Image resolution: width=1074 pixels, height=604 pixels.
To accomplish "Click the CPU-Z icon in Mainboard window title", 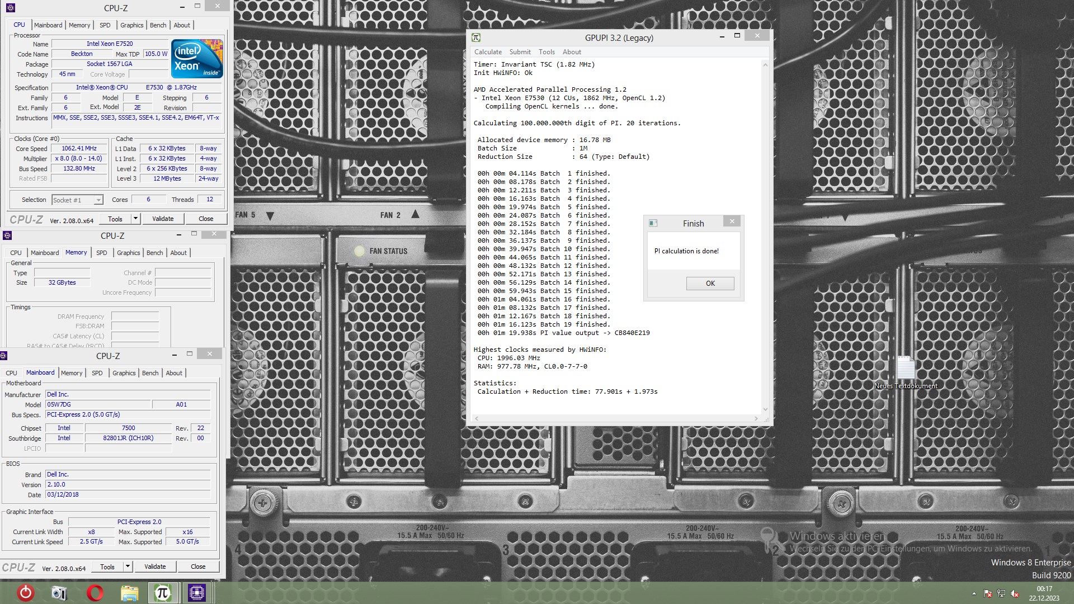I will tap(3, 356).
